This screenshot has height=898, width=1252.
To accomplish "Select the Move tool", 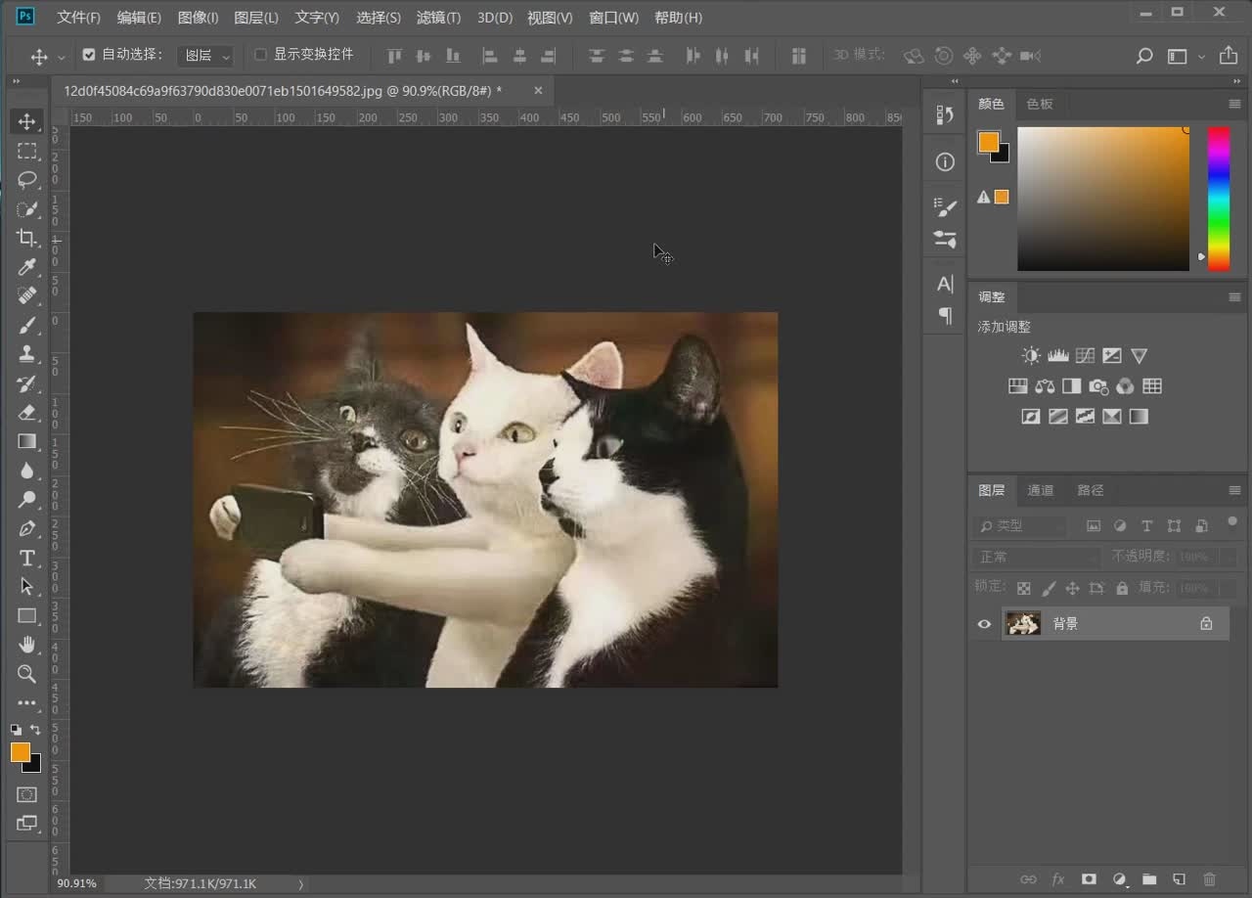I will (27, 121).
